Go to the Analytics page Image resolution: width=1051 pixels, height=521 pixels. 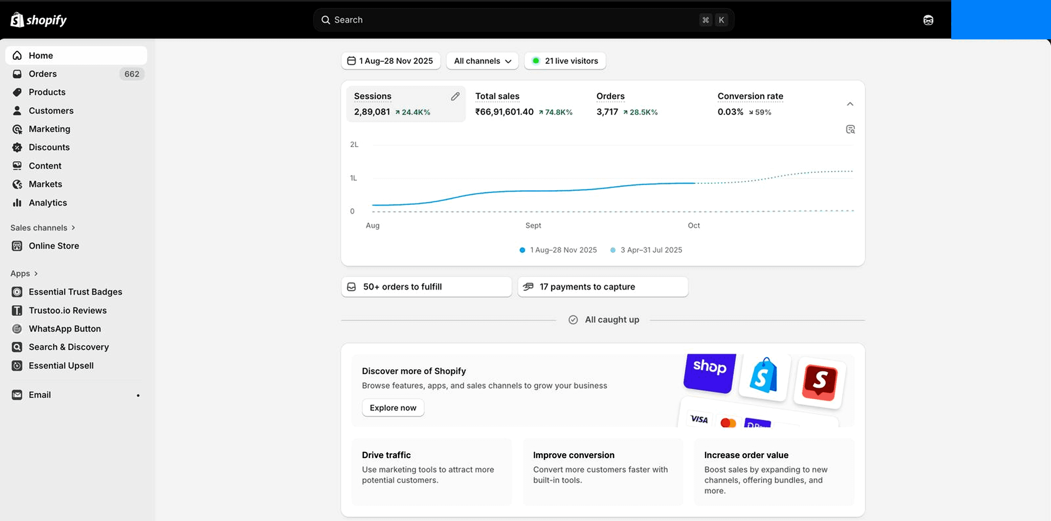pos(47,203)
